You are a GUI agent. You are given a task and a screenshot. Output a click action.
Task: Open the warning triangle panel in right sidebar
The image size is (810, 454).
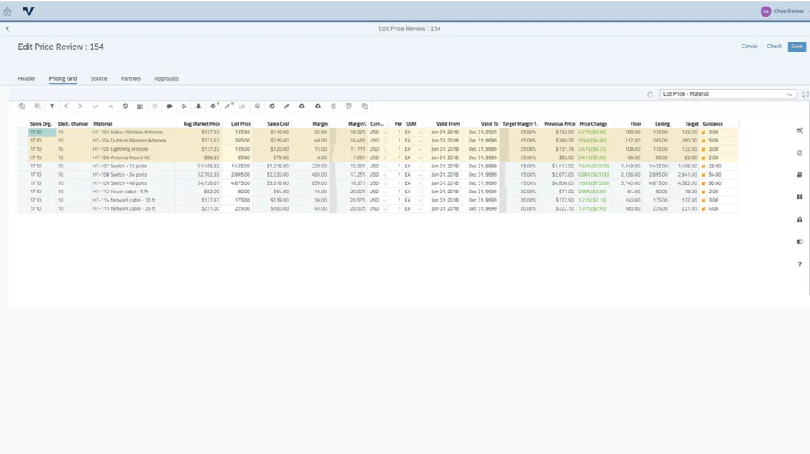799,219
